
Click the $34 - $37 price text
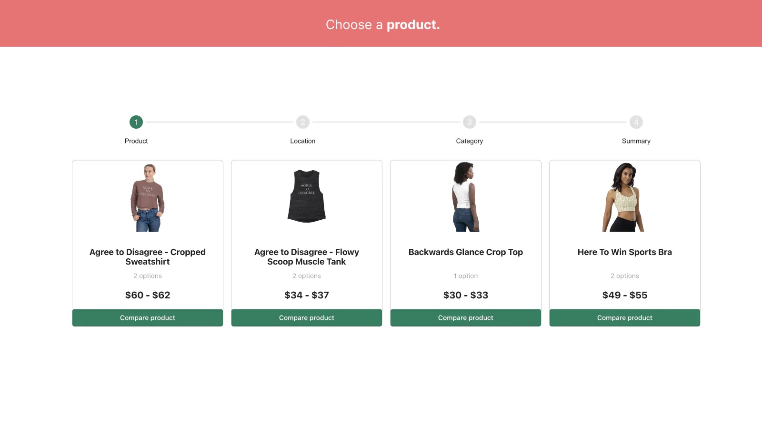point(307,295)
